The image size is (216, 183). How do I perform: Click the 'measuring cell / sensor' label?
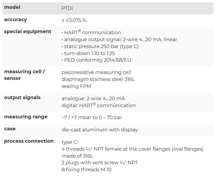coord(24,75)
